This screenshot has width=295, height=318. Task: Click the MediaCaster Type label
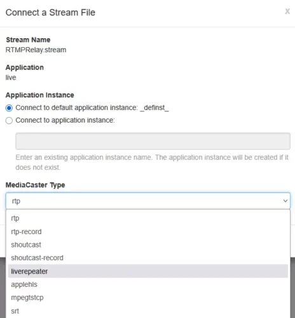click(x=35, y=185)
